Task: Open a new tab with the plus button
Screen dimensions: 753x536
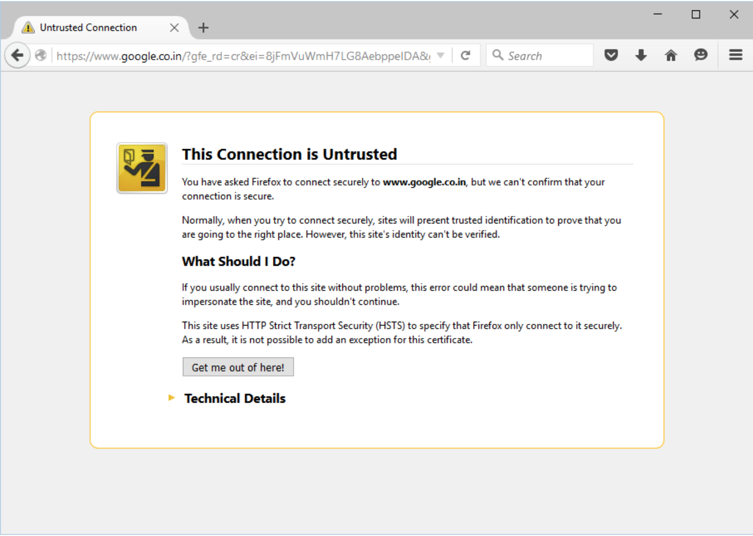Action: (x=203, y=28)
